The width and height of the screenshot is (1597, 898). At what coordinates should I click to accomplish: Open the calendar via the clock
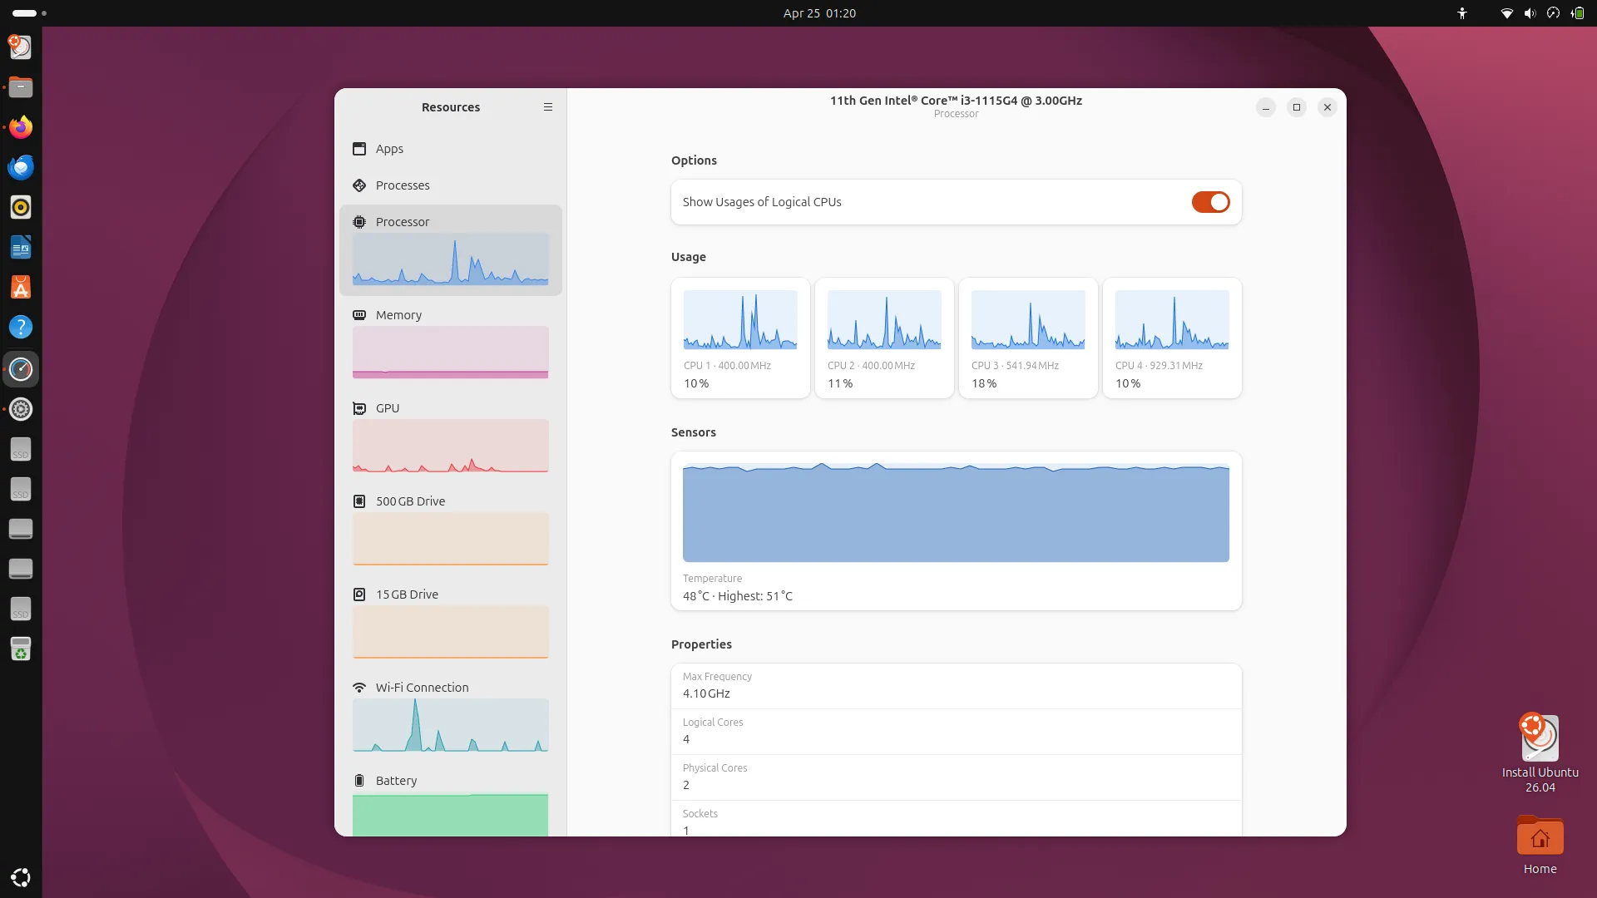[819, 12]
